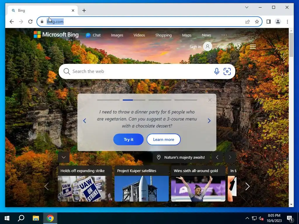Open Rewards link
Screen dimensions: 299x224
click(224, 47)
